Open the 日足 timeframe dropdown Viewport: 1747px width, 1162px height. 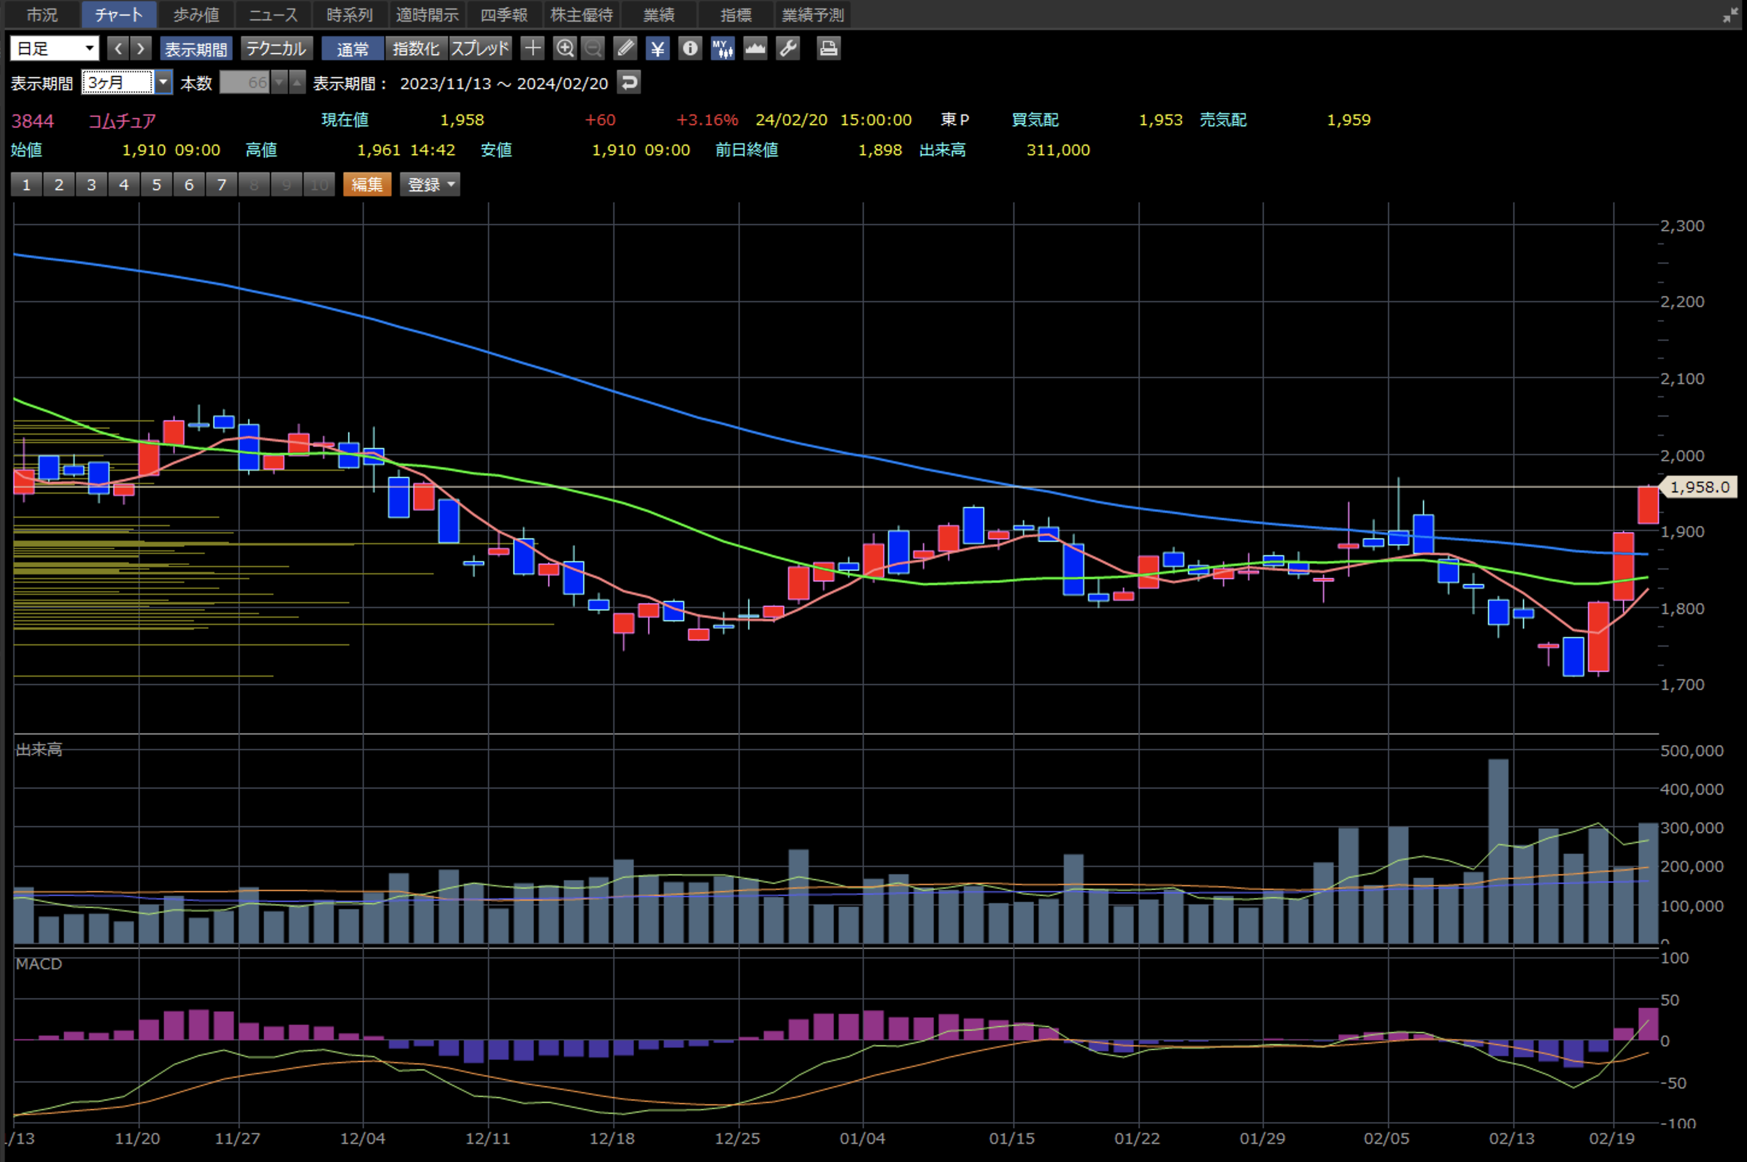tap(55, 49)
